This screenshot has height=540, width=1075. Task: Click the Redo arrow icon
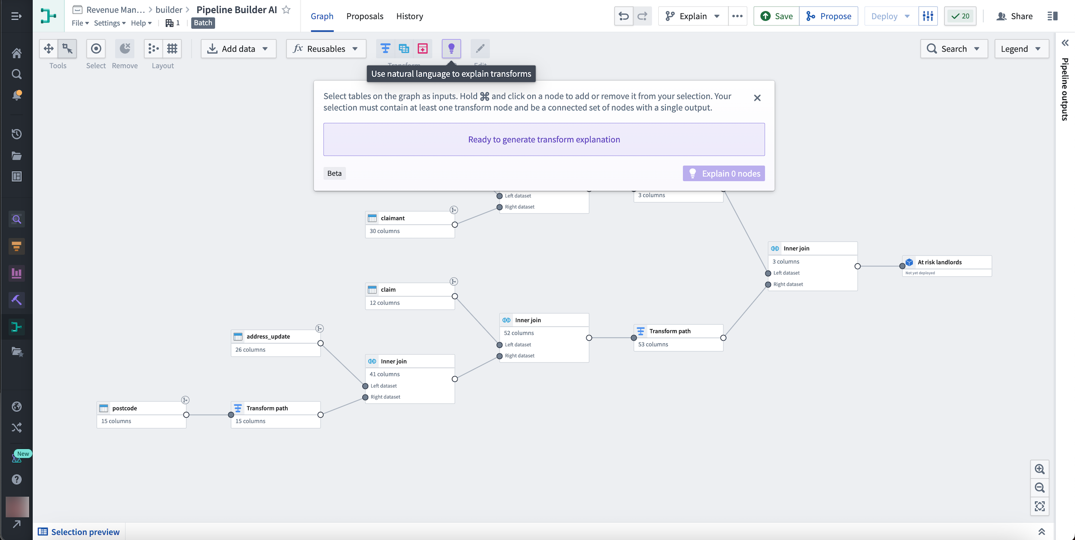pyautogui.click(x=642, y=16)
